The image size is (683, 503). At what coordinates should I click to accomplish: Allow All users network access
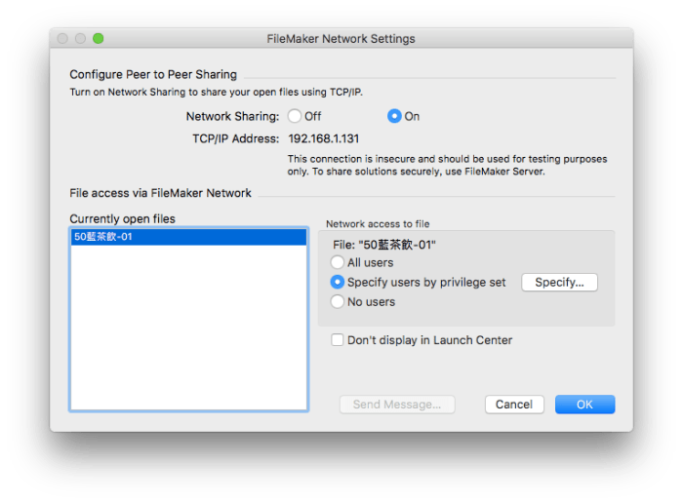(x=338, y=262)
